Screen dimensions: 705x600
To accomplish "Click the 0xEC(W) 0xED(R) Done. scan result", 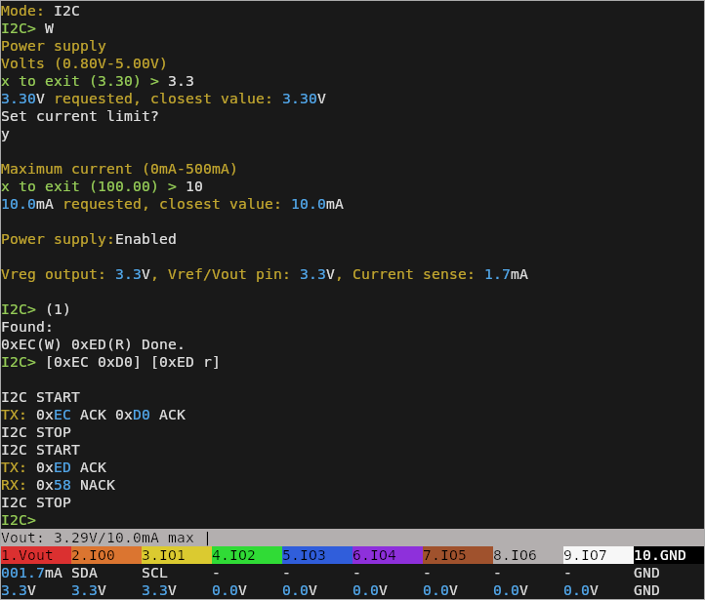I will click(x=93, y=344).
